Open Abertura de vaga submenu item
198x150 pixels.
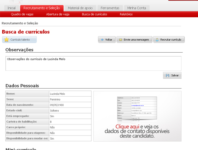(58, 14)
